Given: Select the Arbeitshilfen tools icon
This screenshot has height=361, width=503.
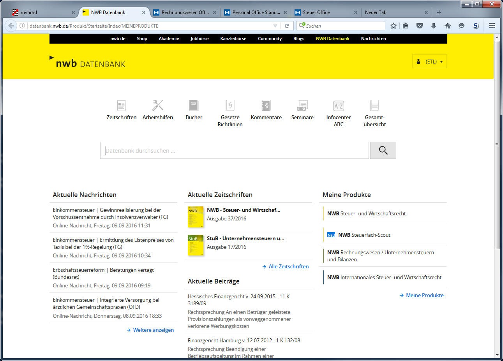Looking at the screenshot, I should click(157, 105).
